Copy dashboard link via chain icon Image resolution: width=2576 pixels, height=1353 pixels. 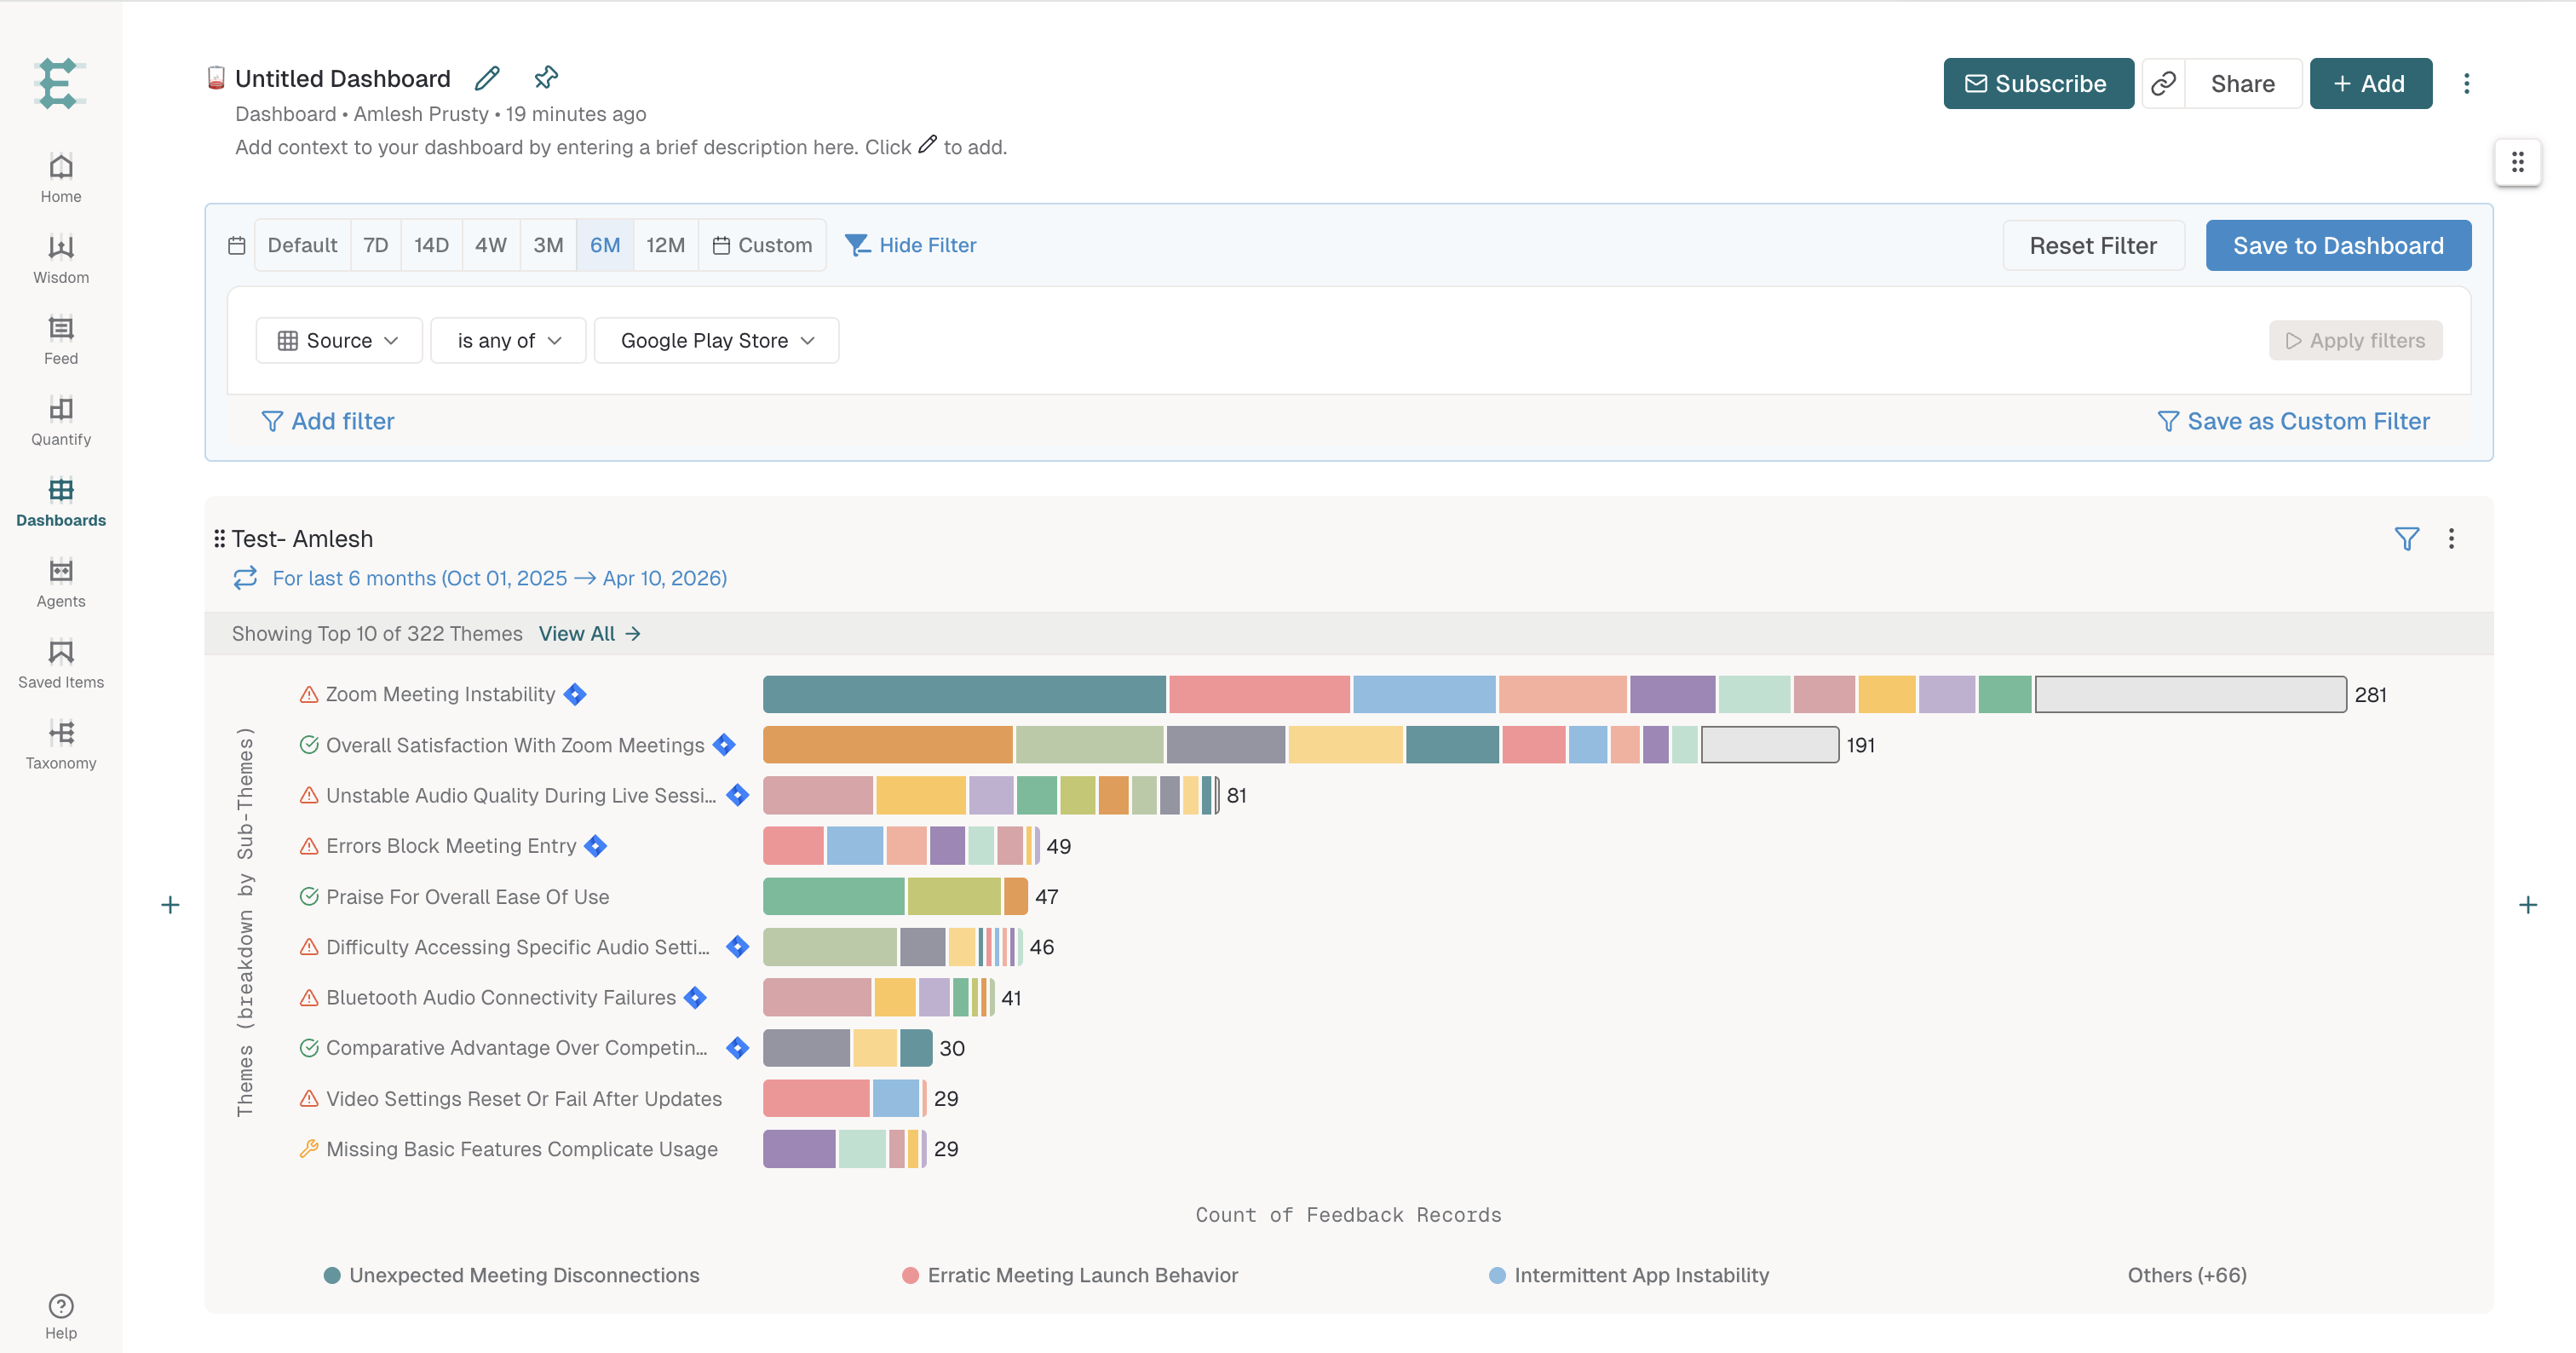click(2163, 83)
